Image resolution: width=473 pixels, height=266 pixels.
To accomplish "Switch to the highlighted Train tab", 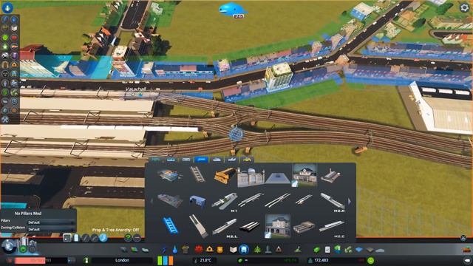I will pos(201,160).
